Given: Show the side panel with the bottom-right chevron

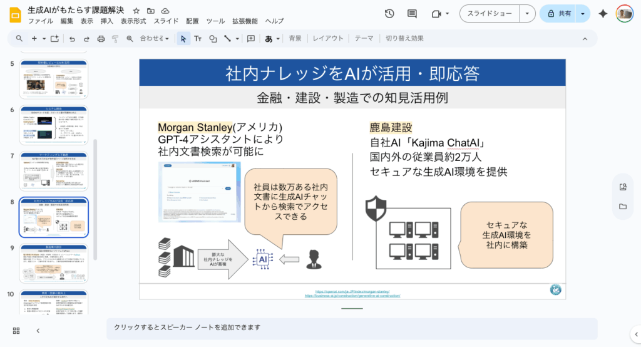Looking at the screenshot, I should (636, 334).
